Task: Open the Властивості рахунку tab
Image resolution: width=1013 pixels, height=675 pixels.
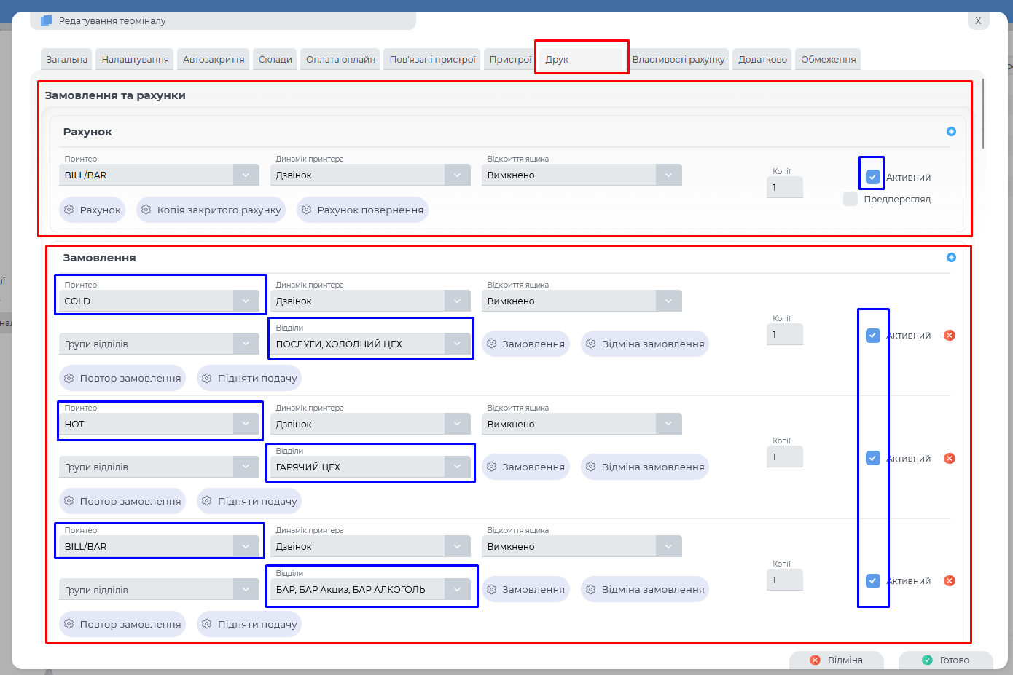Action: (x=678, y=59)
